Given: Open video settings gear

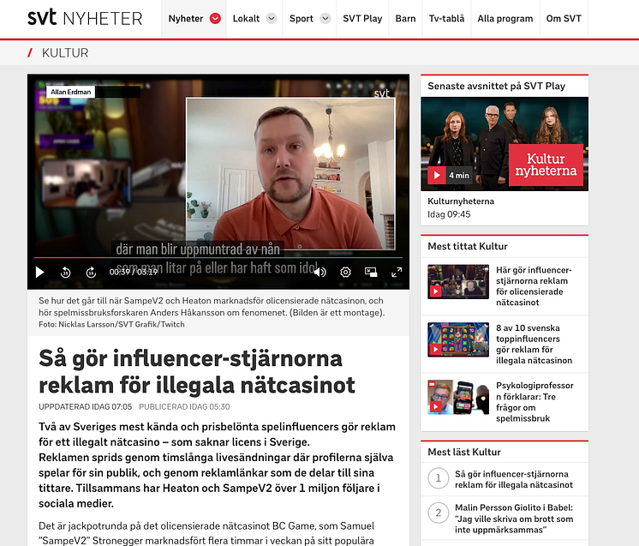Looking at the screenshot, I should pos(345,272).
